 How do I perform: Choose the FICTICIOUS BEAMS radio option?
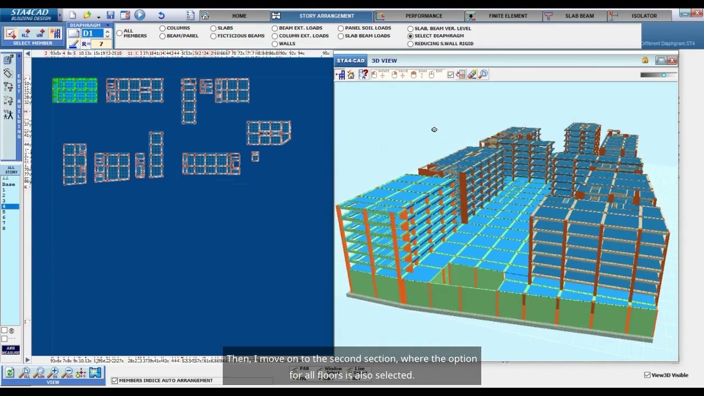pyautogui.click(x=213, y=36)
